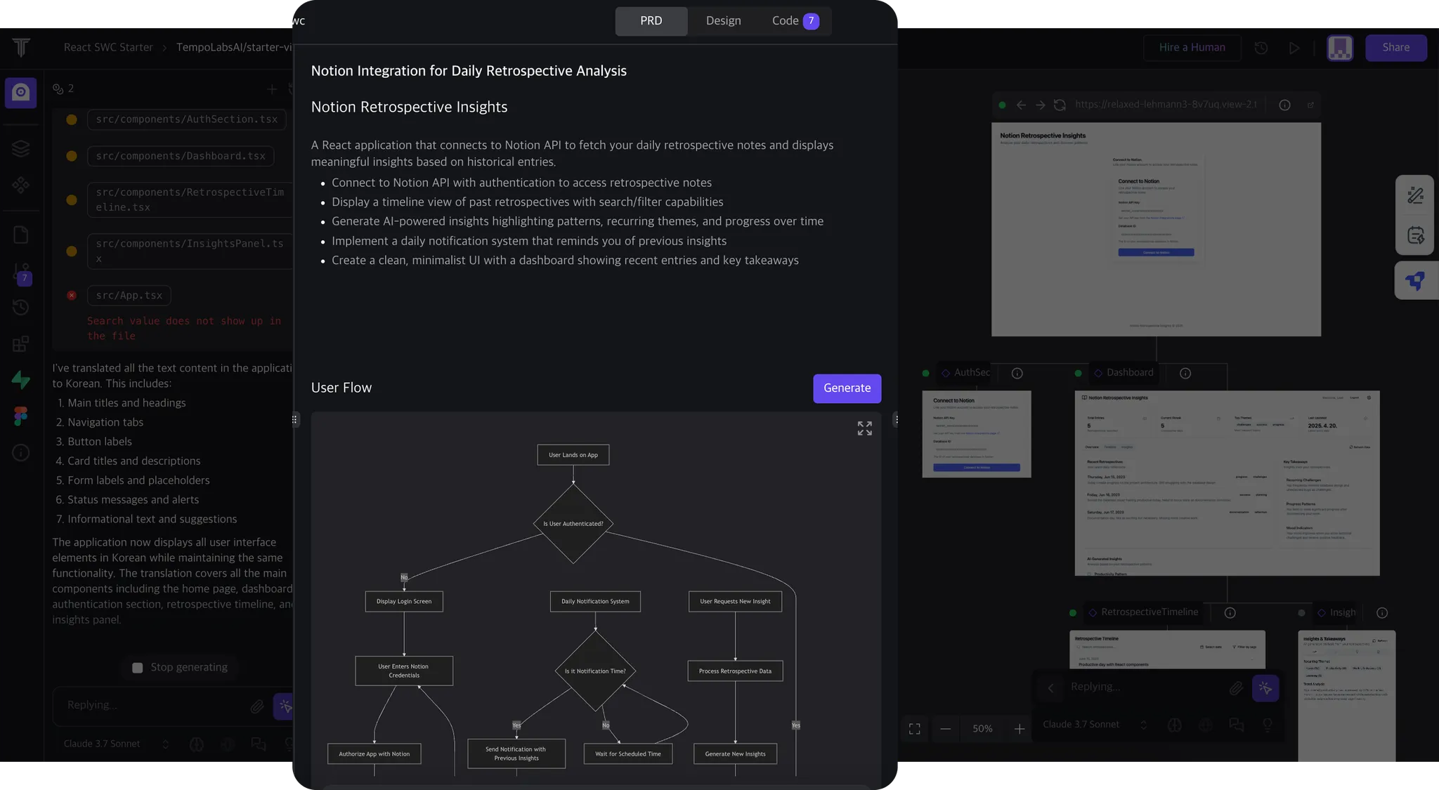Image resolution: width=1439 pixels, height=790 pixels.
Task: Toggle the brain reasoning icon in left chat
Action: [x=197, y=744]
